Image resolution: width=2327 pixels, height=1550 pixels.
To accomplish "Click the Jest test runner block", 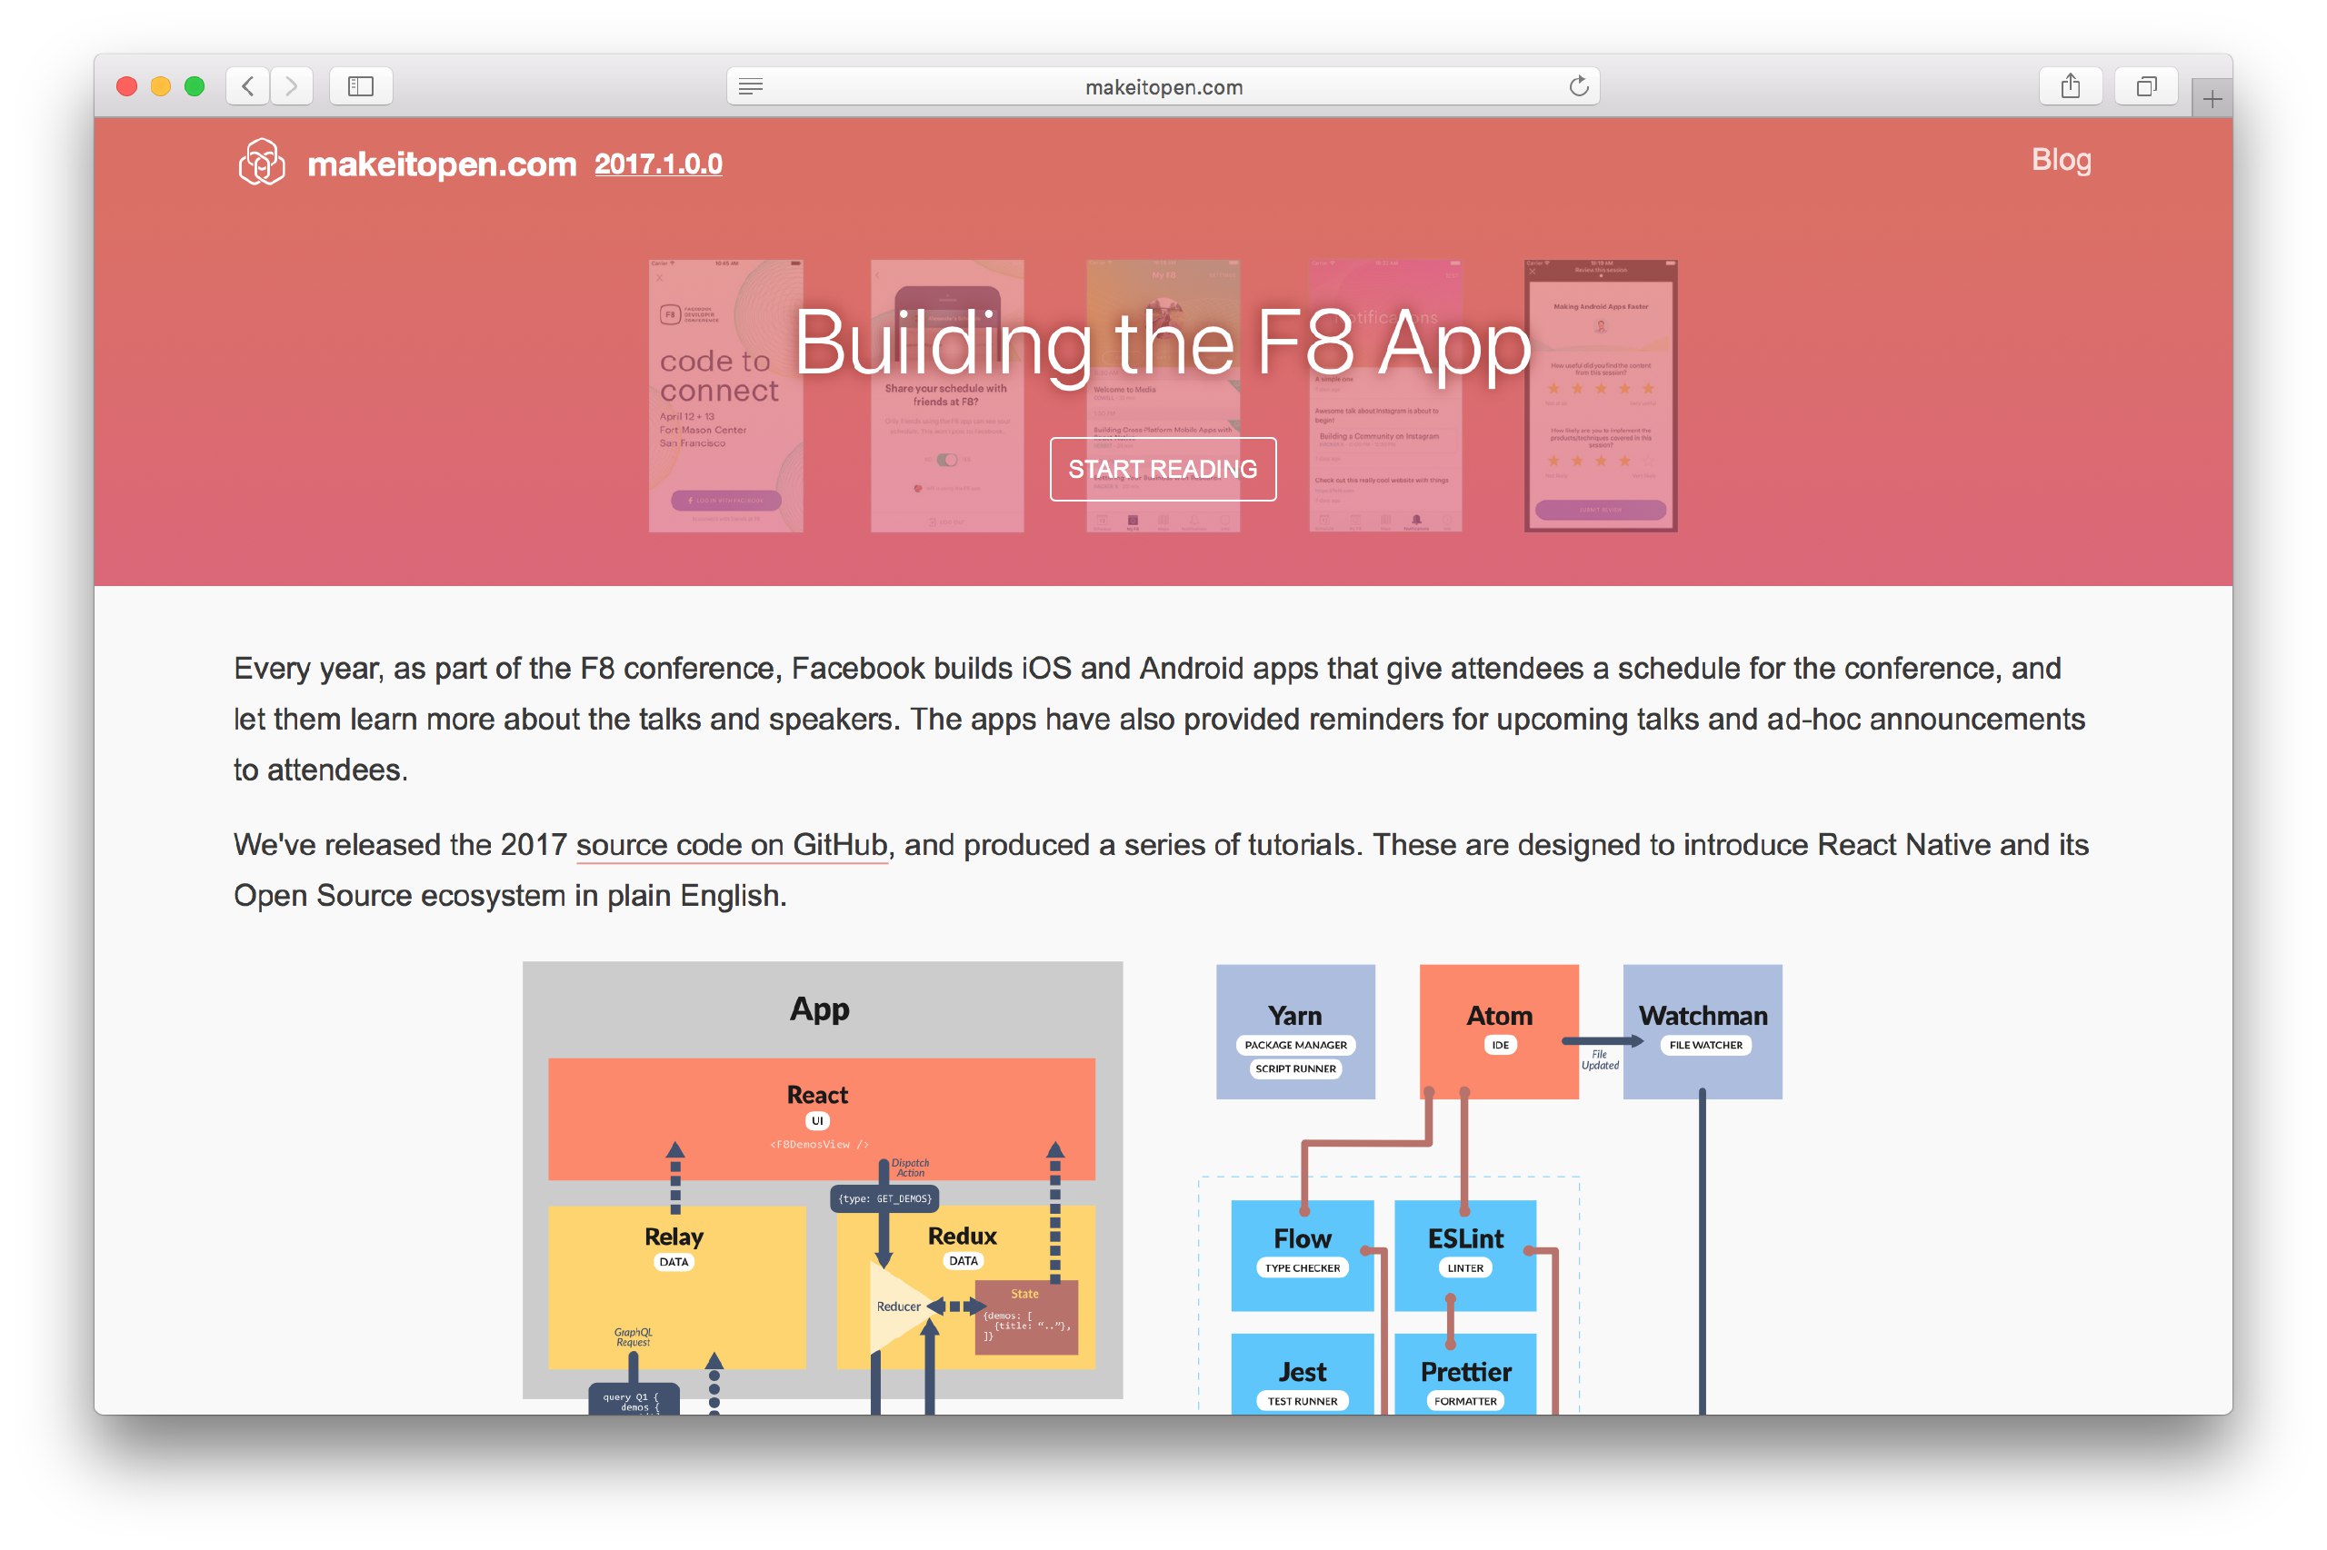I will 1302,1373.
